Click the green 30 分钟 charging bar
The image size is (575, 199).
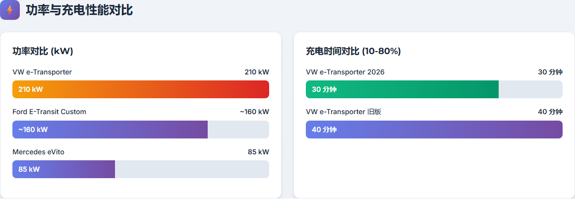pos(402,89)
